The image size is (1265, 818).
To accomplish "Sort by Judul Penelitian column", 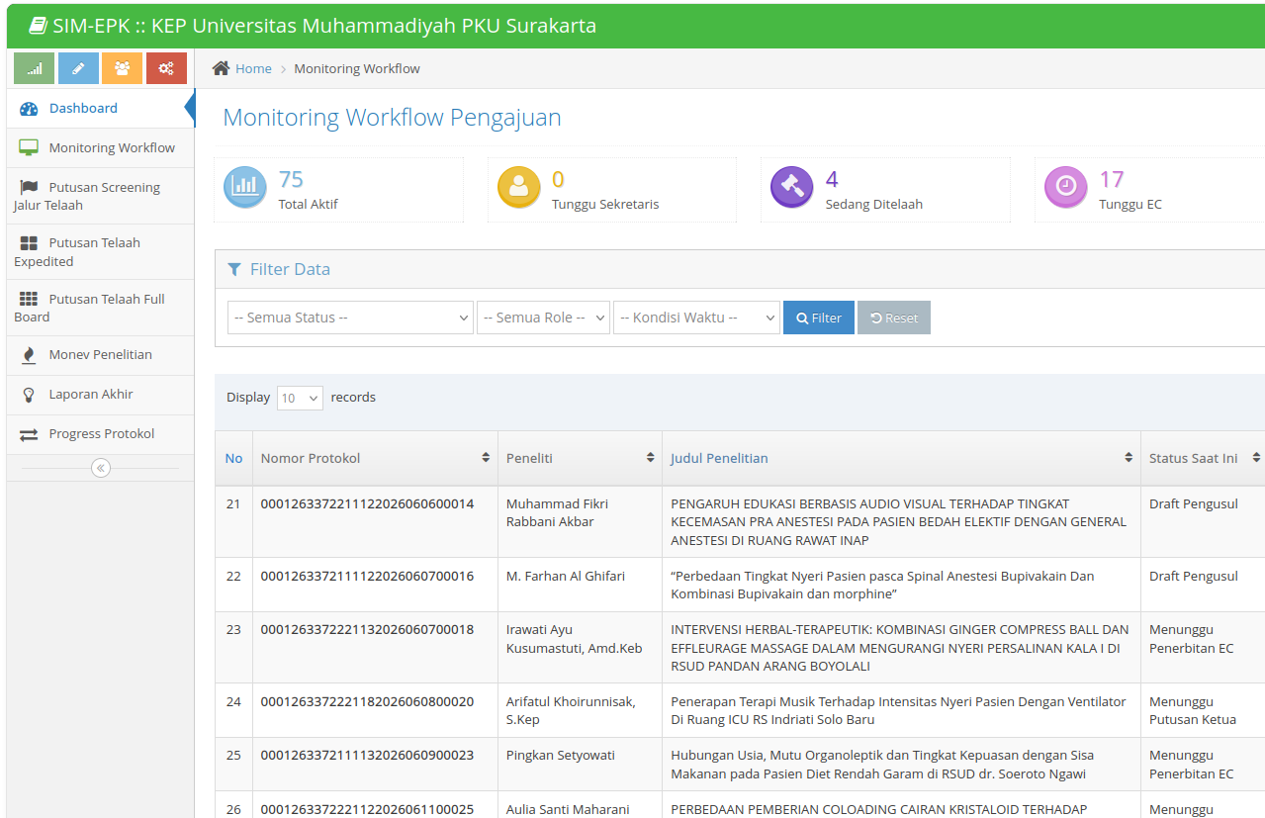I will pyautogui.click(x=901, y=458).
